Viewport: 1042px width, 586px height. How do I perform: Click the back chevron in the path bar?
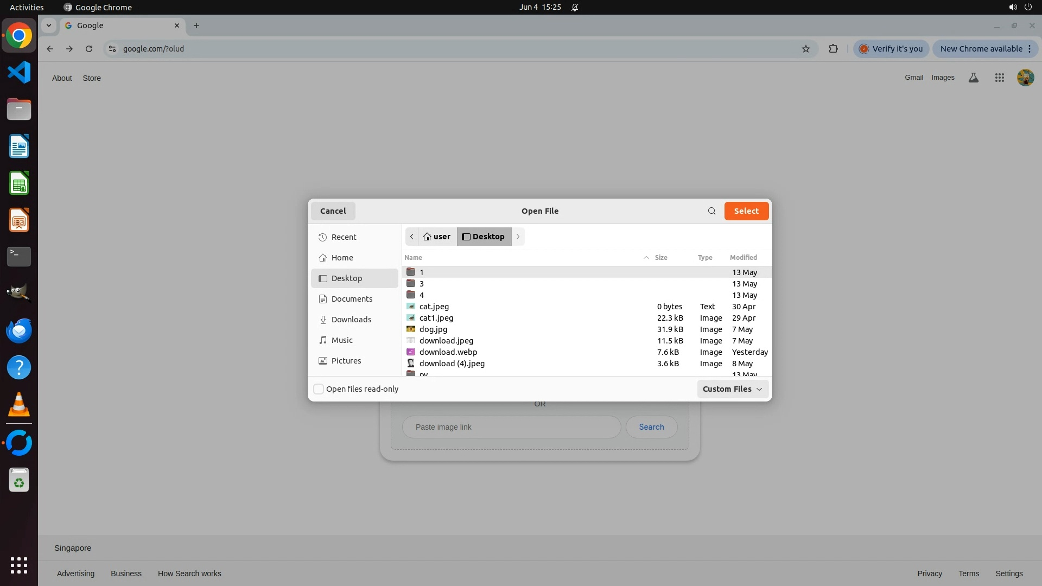(412, 237)
